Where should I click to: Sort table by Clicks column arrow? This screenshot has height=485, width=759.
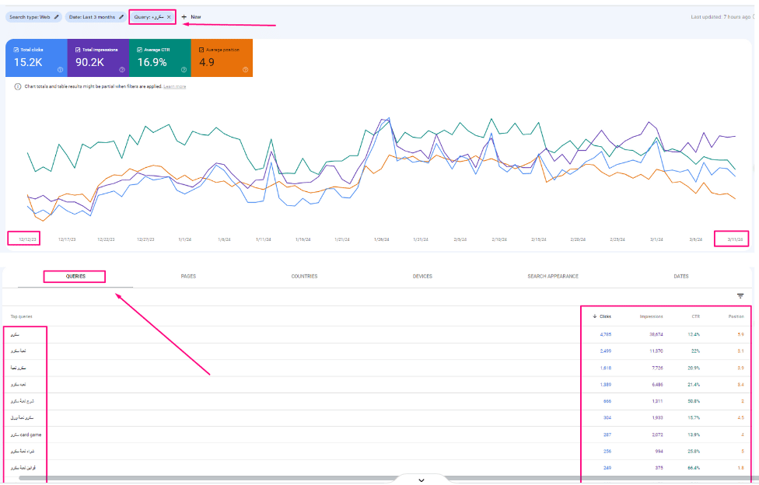coord(595,316)
